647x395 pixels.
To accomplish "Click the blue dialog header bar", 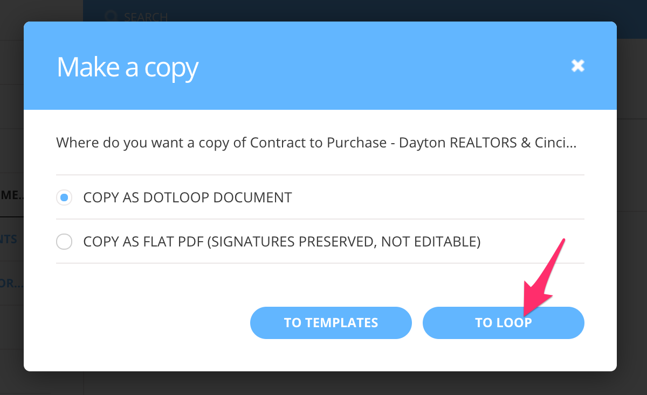I will point(377,66).
